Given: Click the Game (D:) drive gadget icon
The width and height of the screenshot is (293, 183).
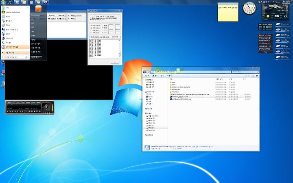Looking at the screenshot, I should pyautogui.click(x=278, y=30).
